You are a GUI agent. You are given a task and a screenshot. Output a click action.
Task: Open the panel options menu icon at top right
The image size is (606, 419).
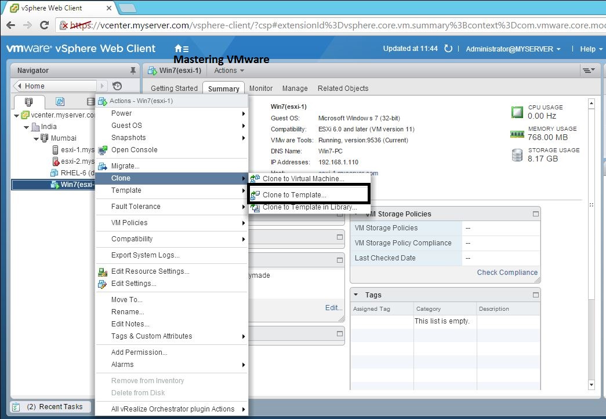(x=589, y=70)
